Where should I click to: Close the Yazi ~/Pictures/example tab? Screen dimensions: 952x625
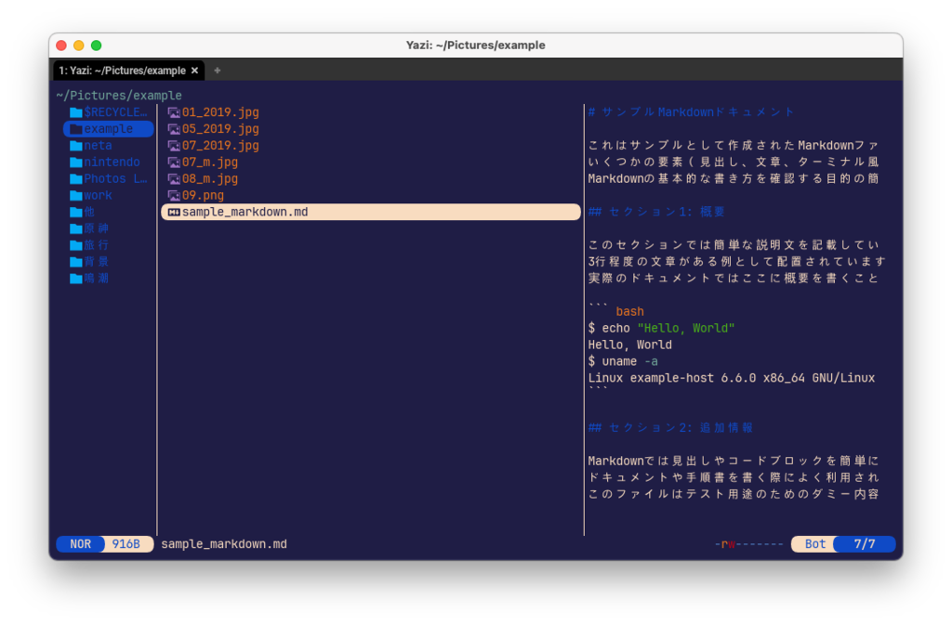tap(194, 71)
